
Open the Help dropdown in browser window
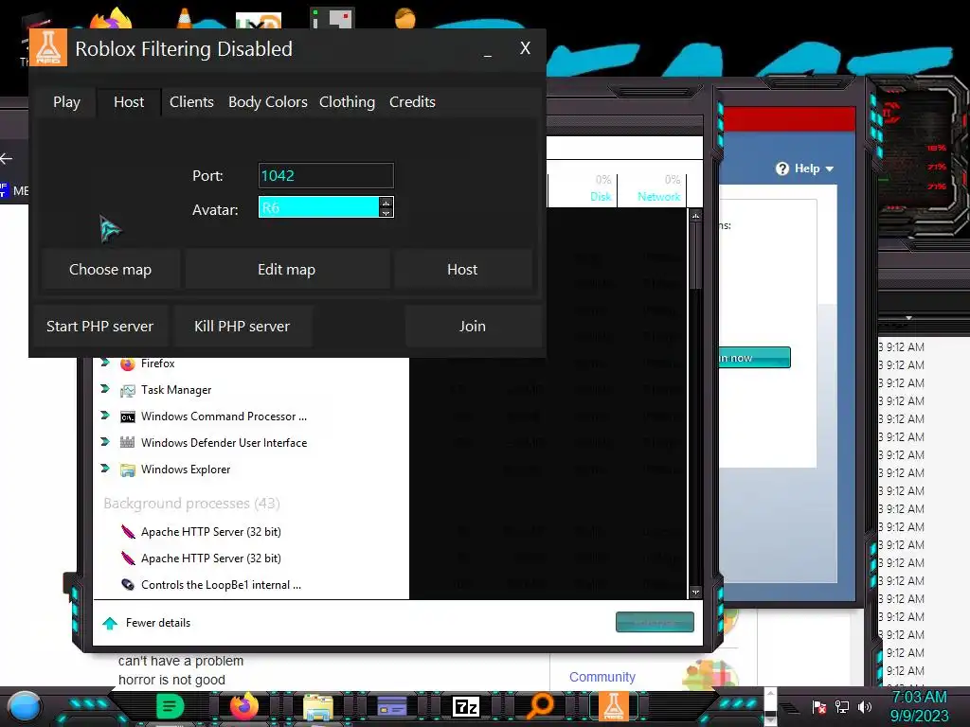point(805,168)
